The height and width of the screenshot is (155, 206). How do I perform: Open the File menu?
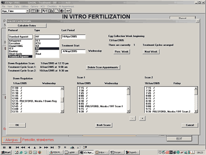click(3, 6)
